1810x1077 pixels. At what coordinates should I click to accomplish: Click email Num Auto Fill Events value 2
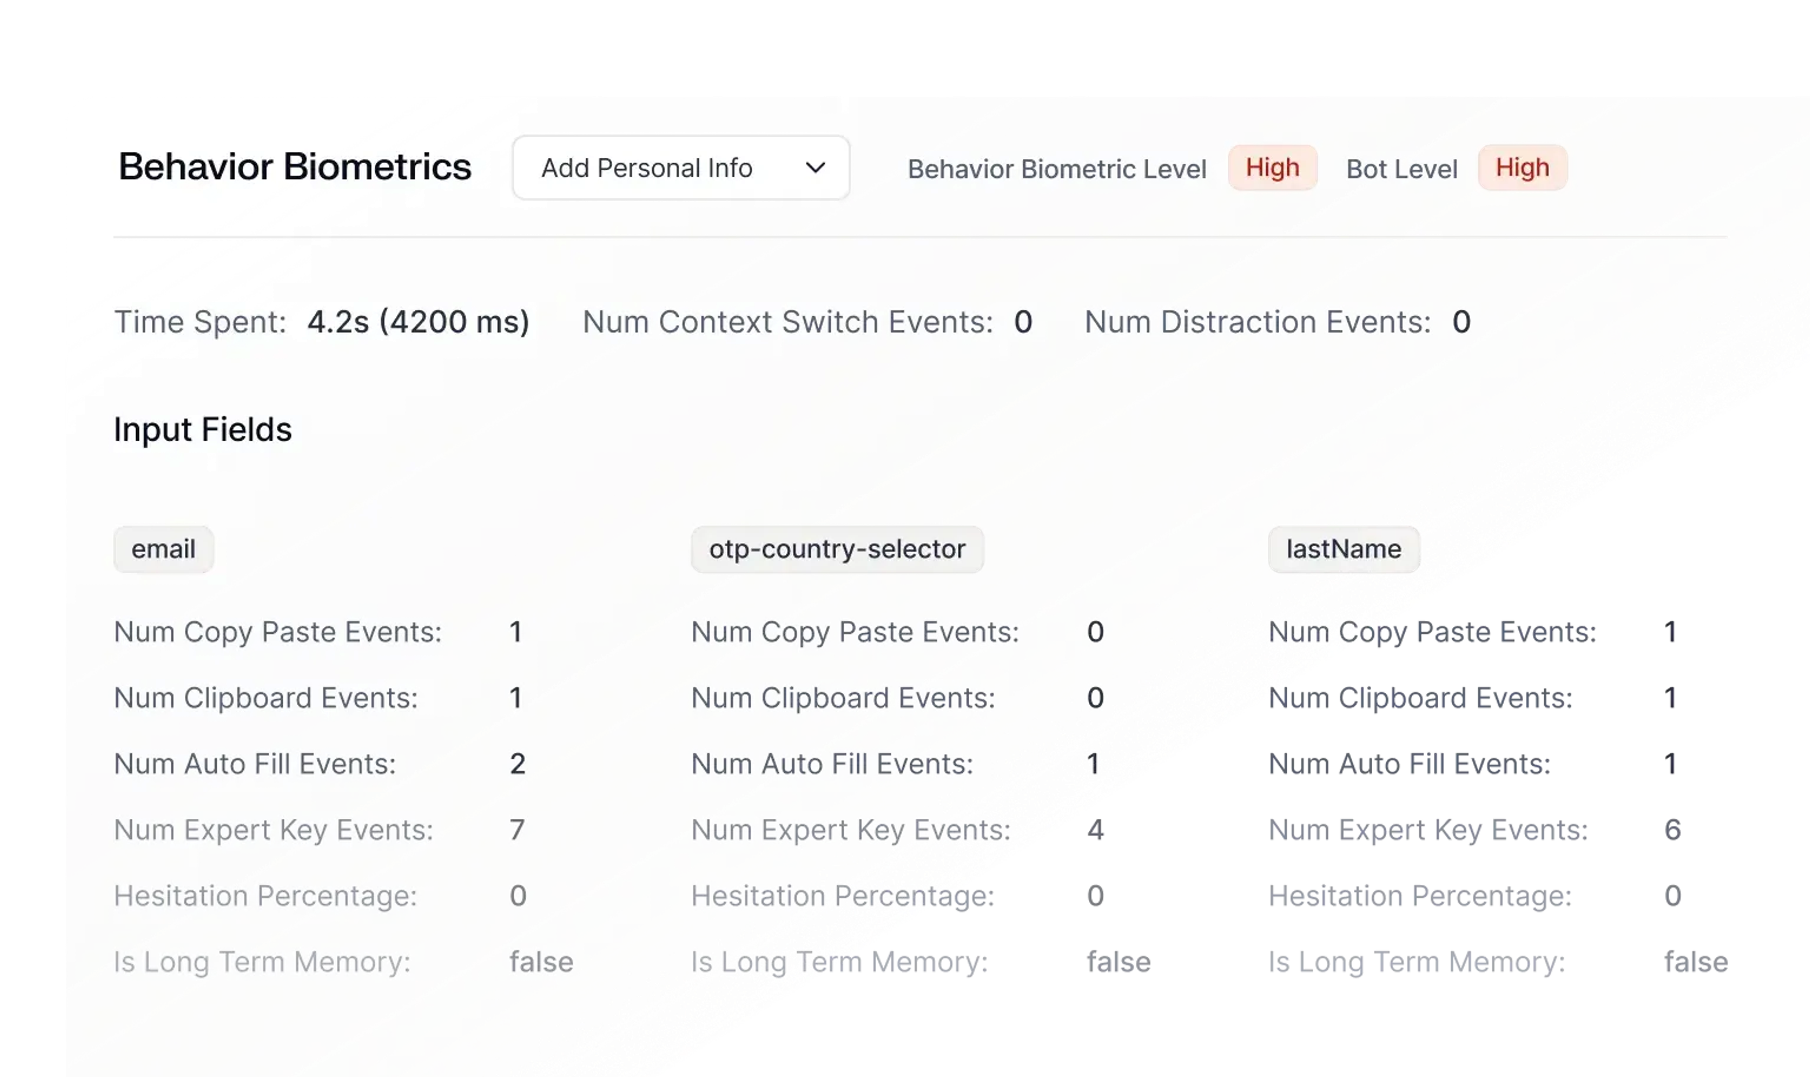coord(517,764)
